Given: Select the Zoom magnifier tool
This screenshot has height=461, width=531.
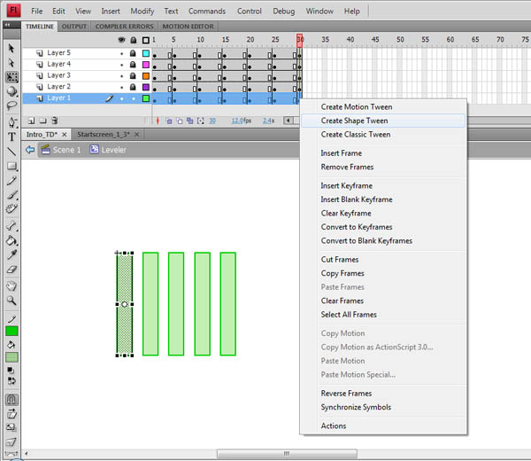Looking at the screenshot, I should tap(12, 301).
